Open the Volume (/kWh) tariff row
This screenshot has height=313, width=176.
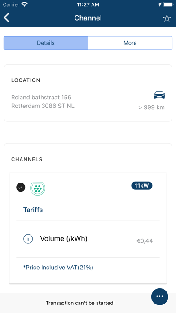point(88,239)
